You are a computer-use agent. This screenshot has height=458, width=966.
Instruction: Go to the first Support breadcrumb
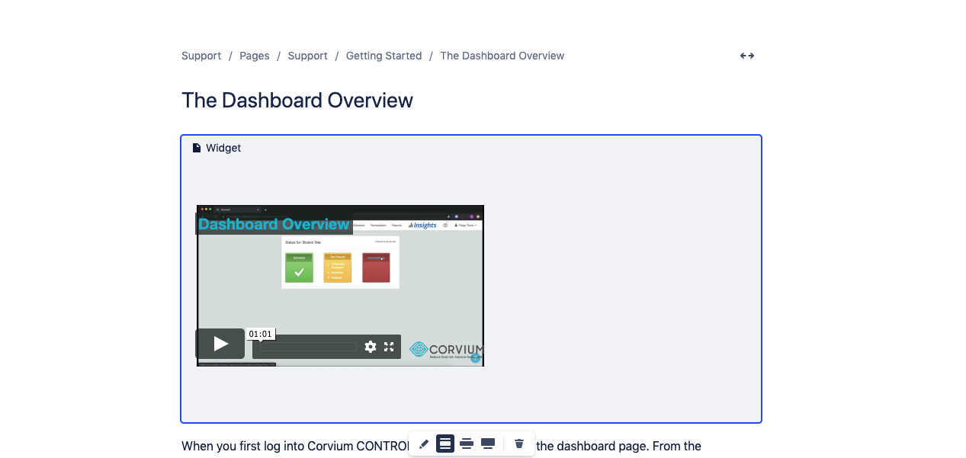[201, 56]
